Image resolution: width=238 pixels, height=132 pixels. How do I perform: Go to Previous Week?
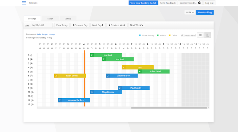click(x=117, y=25)
